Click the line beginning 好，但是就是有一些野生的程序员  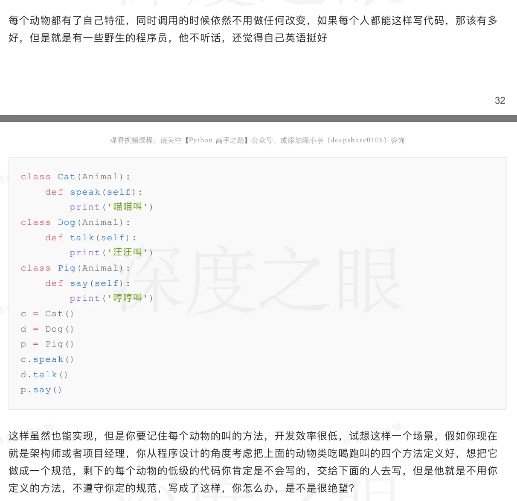(x=168, y=38)
